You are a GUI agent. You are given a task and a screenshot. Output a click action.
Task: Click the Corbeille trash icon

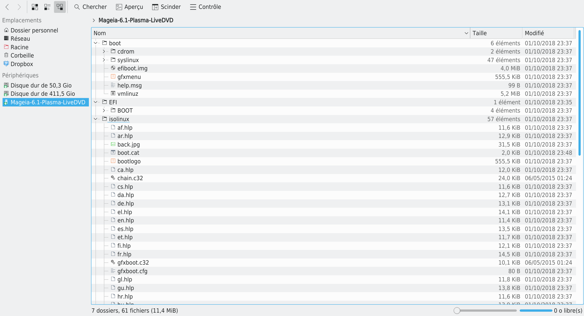tap(6, 55)
